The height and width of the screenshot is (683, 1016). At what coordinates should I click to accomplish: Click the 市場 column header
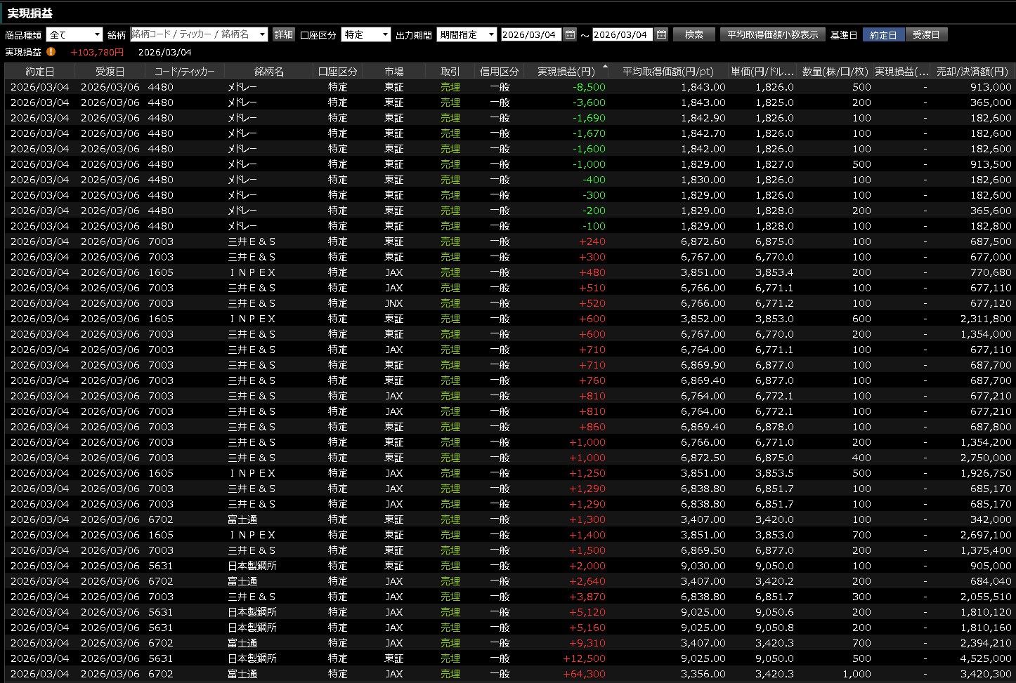tap(393, 72)
